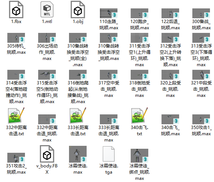Select the 1.fbx file icon
This screenshot has width=214, height=182.
coord(16,10)
